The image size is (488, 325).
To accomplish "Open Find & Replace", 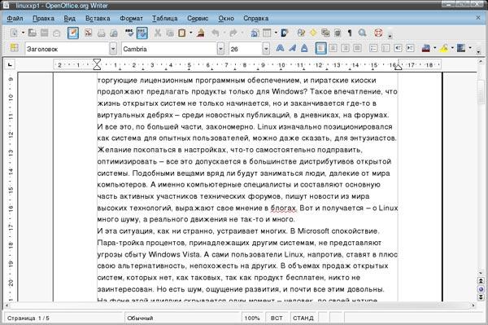I will 301,33.
